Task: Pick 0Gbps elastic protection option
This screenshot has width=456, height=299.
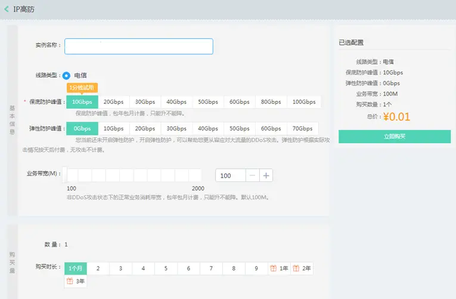Action: 82,128
